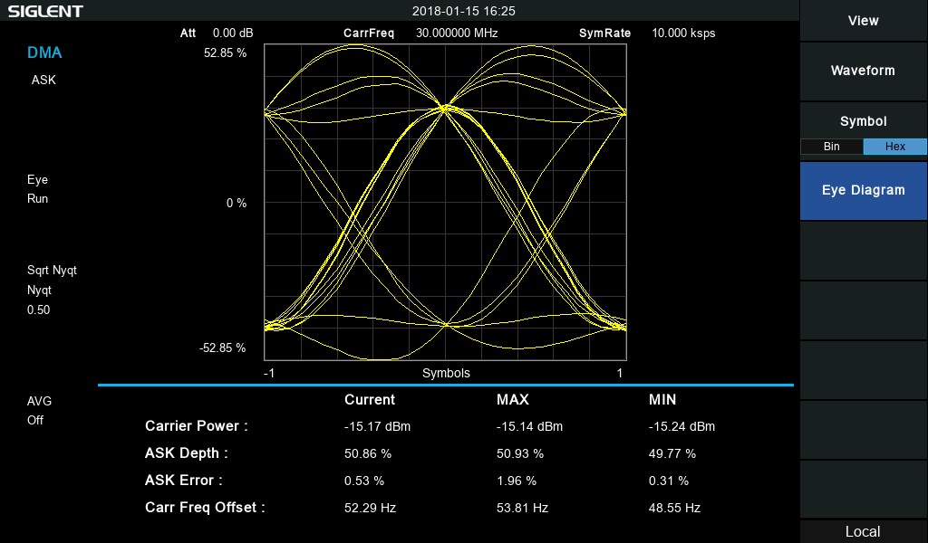Click the Run status indicator
This screenshot has height=543, width=928.
click(37, 198)
